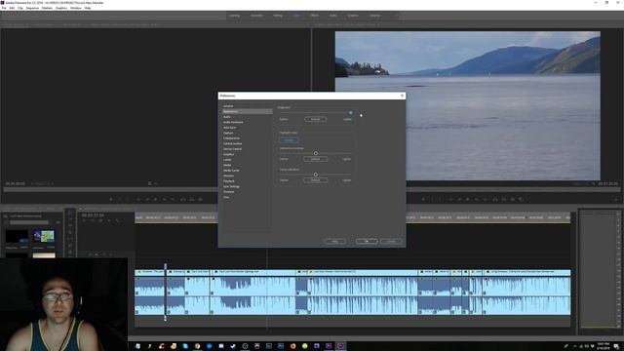Open the Device Control preferences category

click(232, 149)
